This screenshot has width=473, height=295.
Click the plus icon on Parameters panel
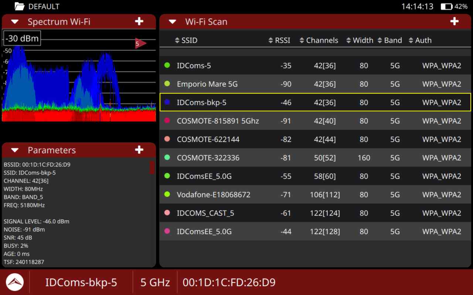139,150
